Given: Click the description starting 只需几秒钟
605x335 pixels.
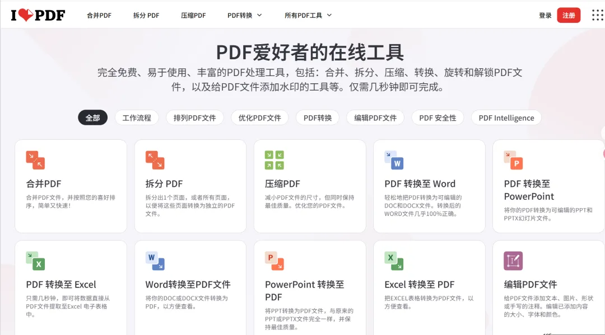Looking at the screenshot, I should [x=68, y=306].
